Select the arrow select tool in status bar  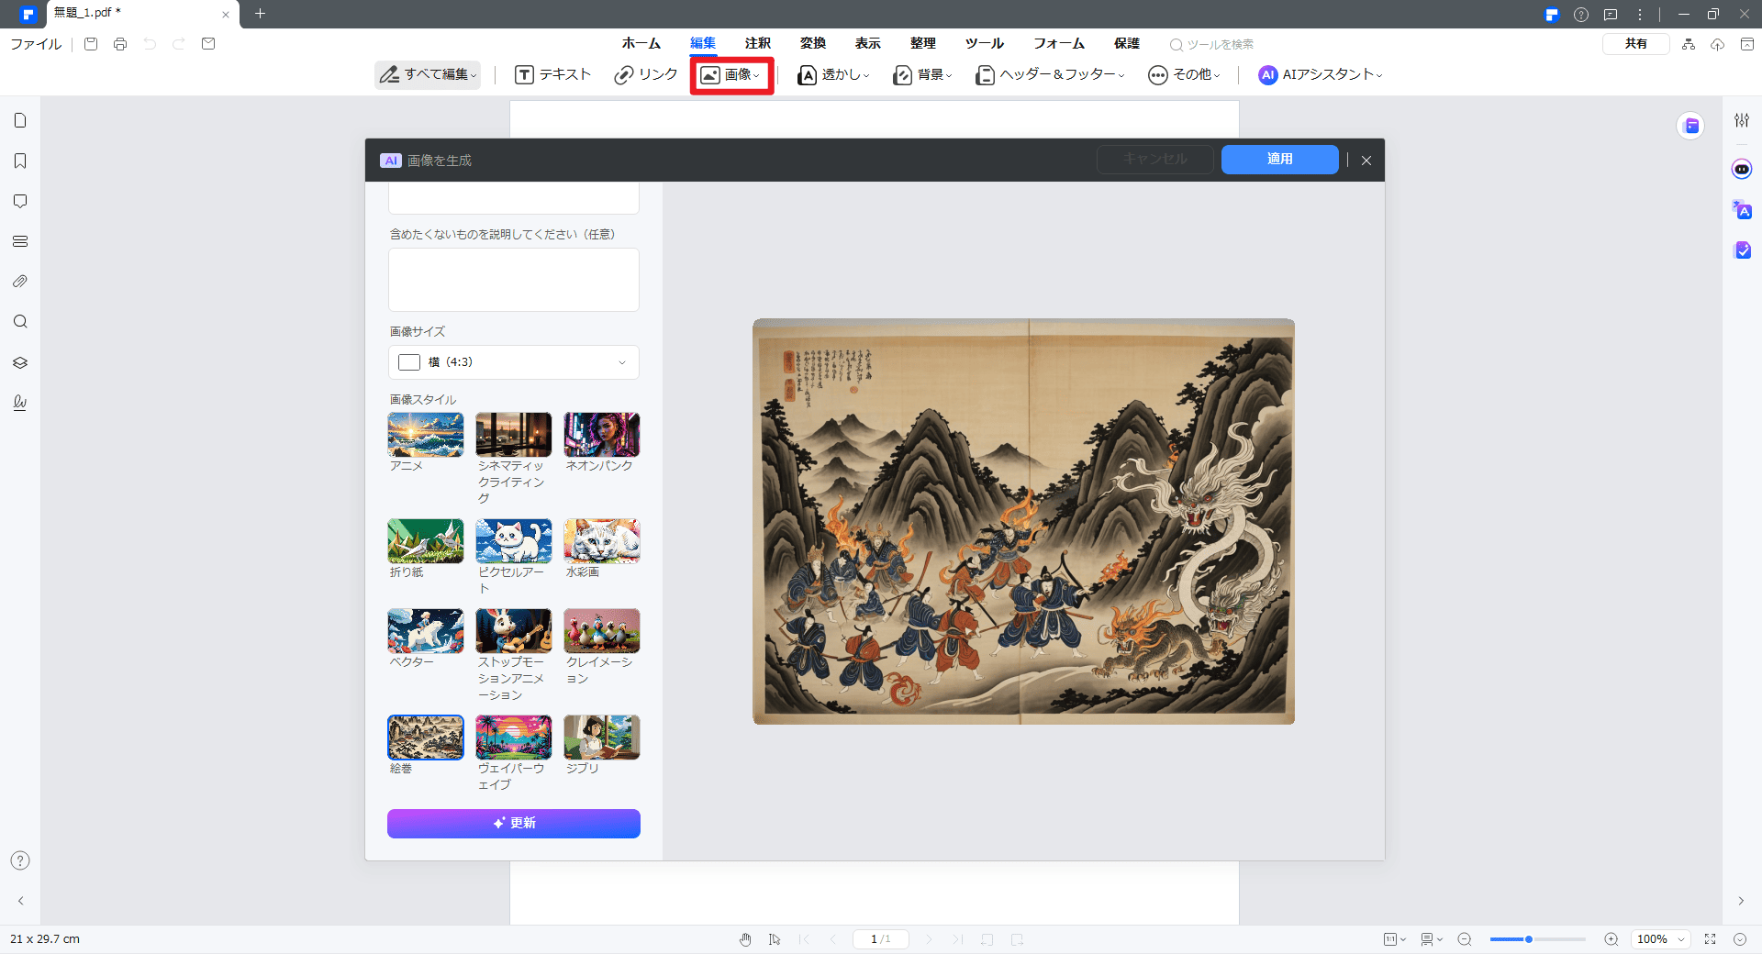point(775,939)
